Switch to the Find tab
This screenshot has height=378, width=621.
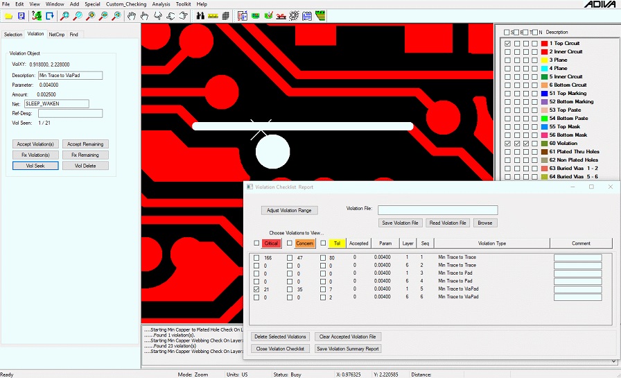[x=73, y=35]
